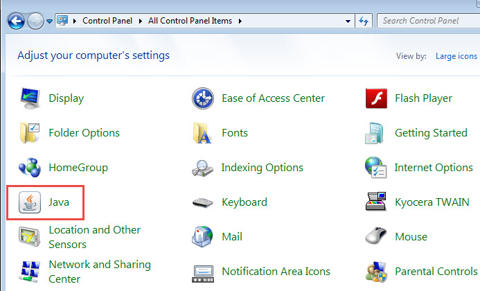Select Control Panel in the address bar
480x291 pixels.
(x=109, y=21)
